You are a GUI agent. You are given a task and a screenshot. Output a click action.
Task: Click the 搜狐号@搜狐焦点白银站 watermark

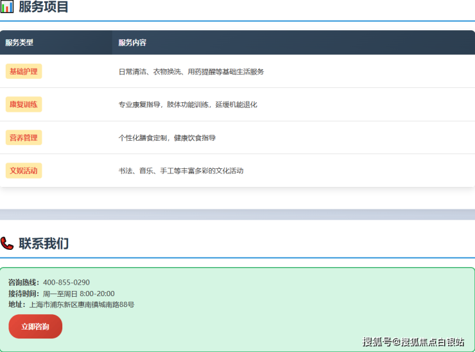click(x=413, y=342)
